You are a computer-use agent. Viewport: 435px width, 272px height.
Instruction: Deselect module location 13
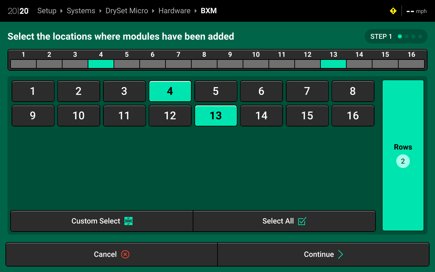pyautogui.click(x=216, y=116)
